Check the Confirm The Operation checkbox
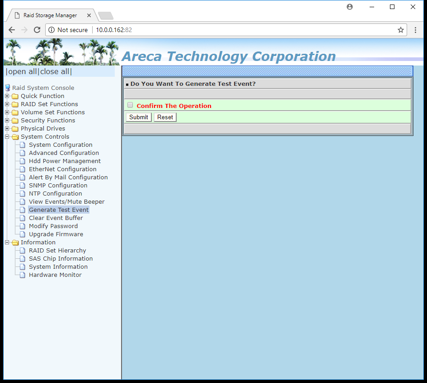Screen dimensions: 427x383 130,105
